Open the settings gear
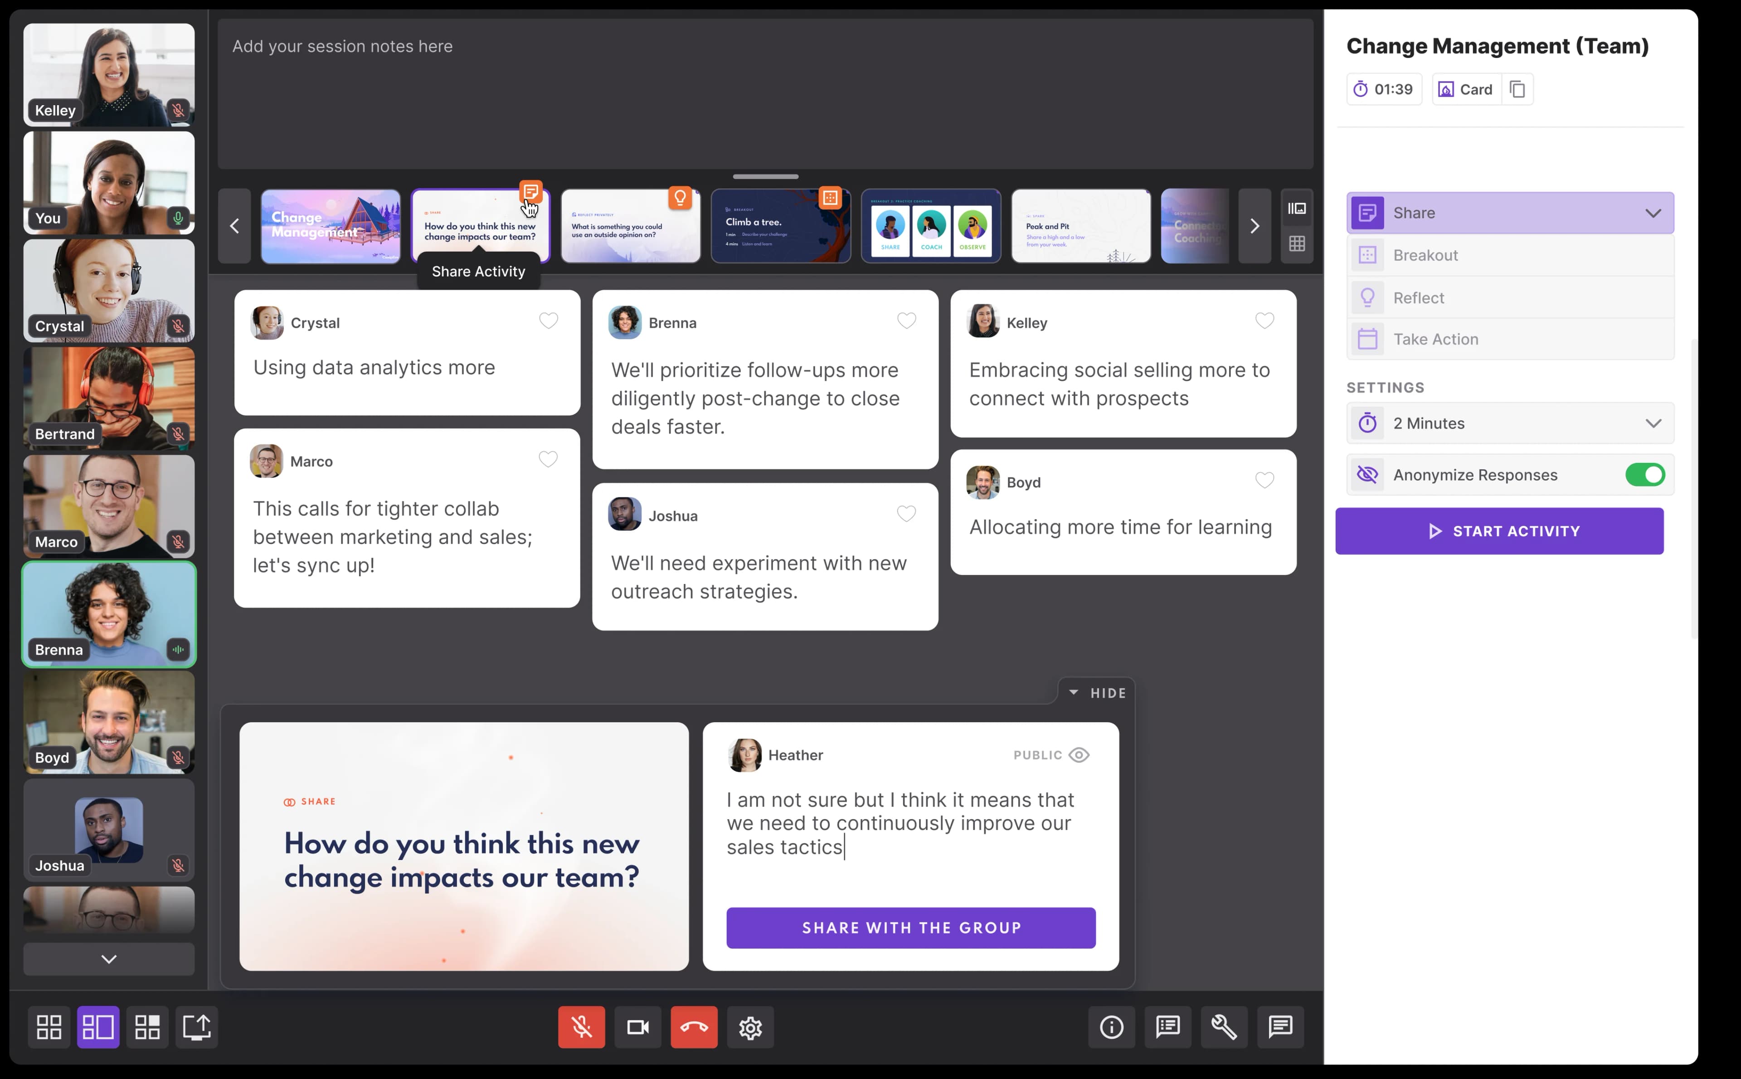This screenshot has height=1079, width=1741. 750,1027
